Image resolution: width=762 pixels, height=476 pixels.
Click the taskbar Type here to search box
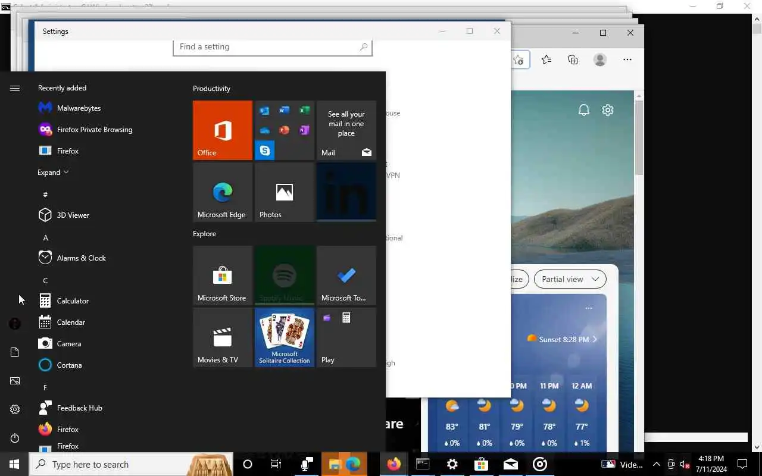coord(131,464)
